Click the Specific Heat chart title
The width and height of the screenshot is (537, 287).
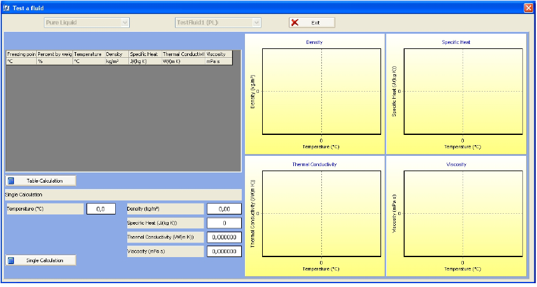(x=456, y=42)
